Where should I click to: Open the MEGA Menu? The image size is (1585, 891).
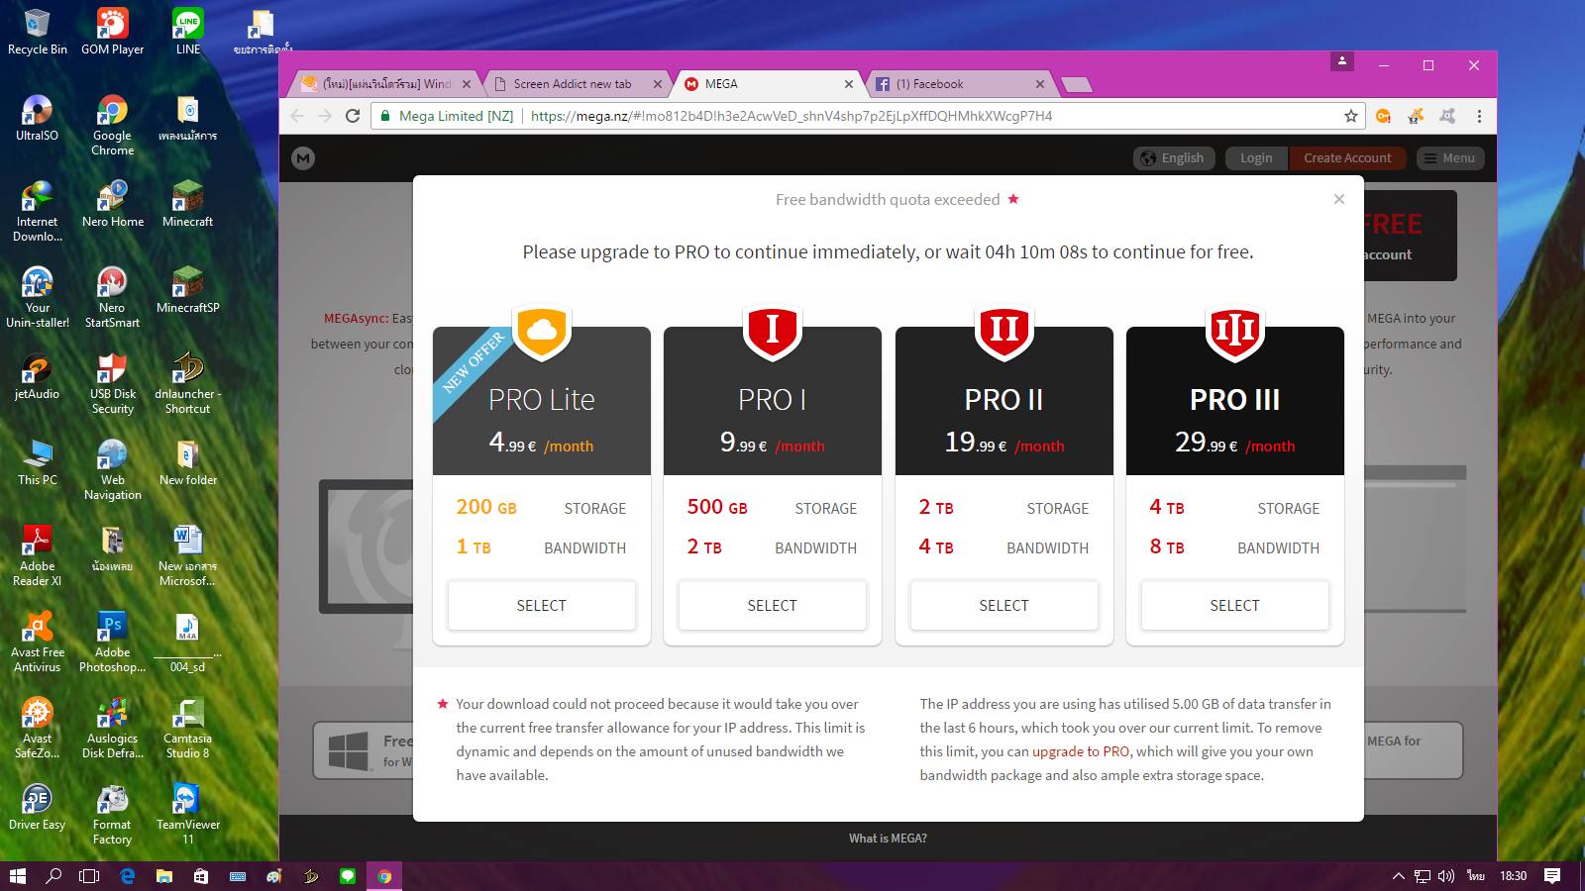[x=1450, y=158]
